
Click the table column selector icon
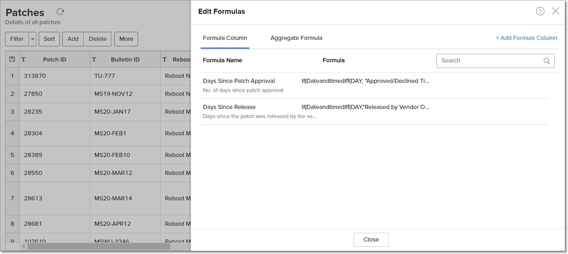click(12, 59)
